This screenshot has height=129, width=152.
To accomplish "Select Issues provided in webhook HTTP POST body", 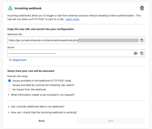I will 10,81.
